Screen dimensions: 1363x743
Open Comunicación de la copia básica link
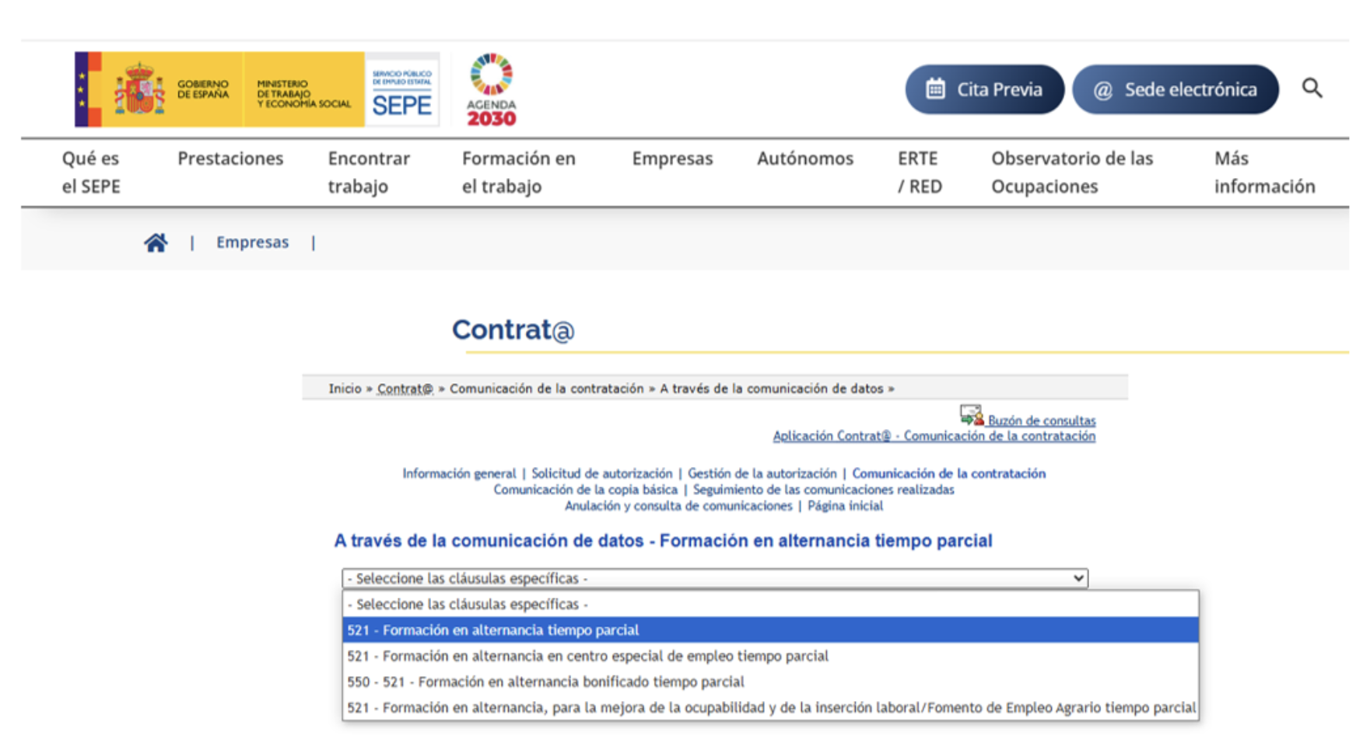point(585,490)
